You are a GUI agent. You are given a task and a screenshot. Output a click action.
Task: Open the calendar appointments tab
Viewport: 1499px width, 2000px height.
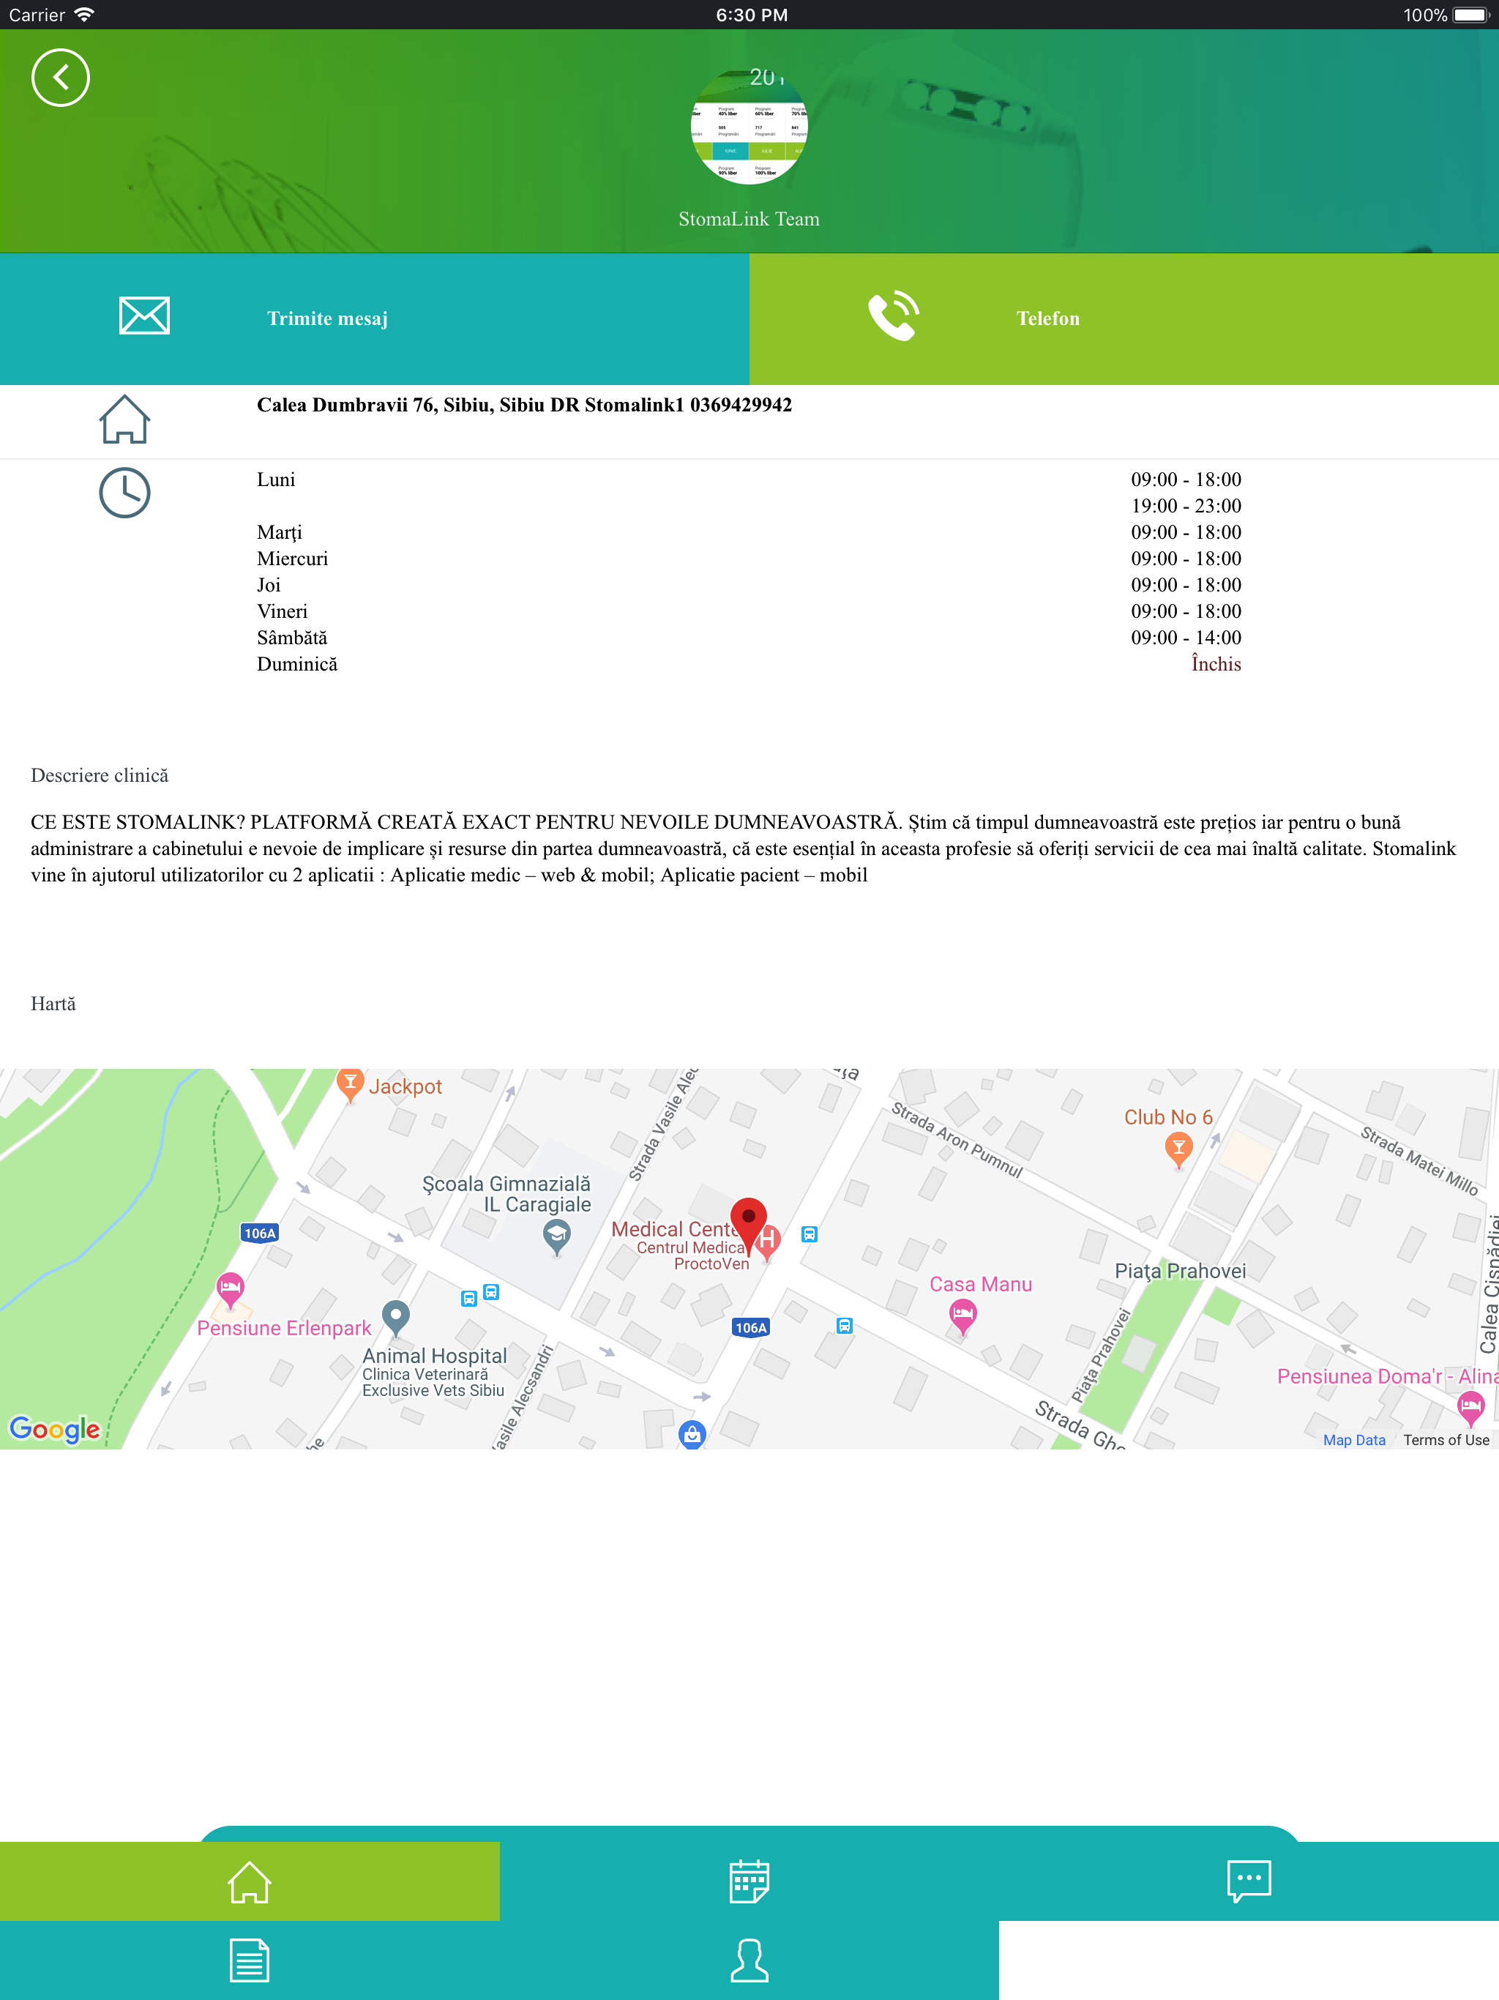749,1881
